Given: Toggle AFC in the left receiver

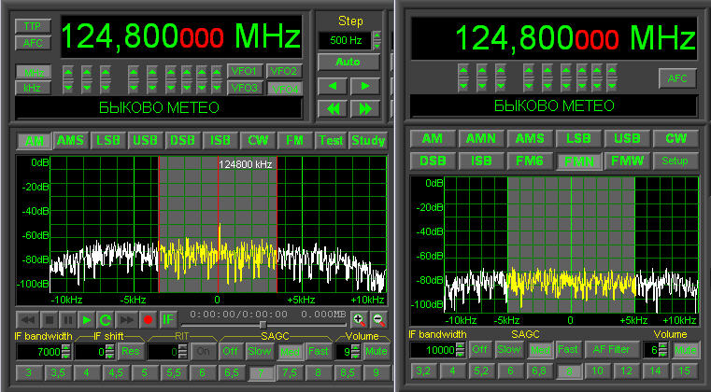Looking at the screenshot, I should 33,43.
